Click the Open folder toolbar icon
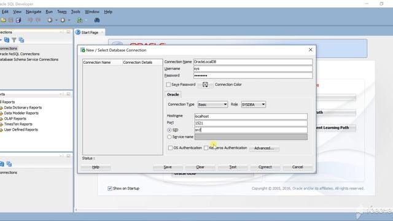Viewport: 393px width, 221px height. coord(3,20)
